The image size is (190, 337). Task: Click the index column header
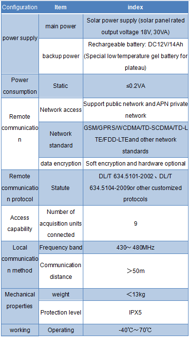(x=135, y=7)
